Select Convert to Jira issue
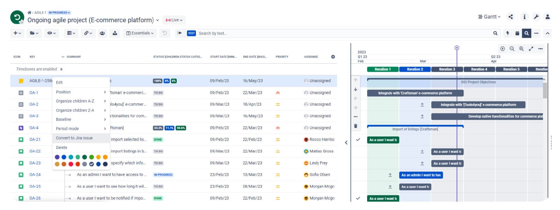 81,138
